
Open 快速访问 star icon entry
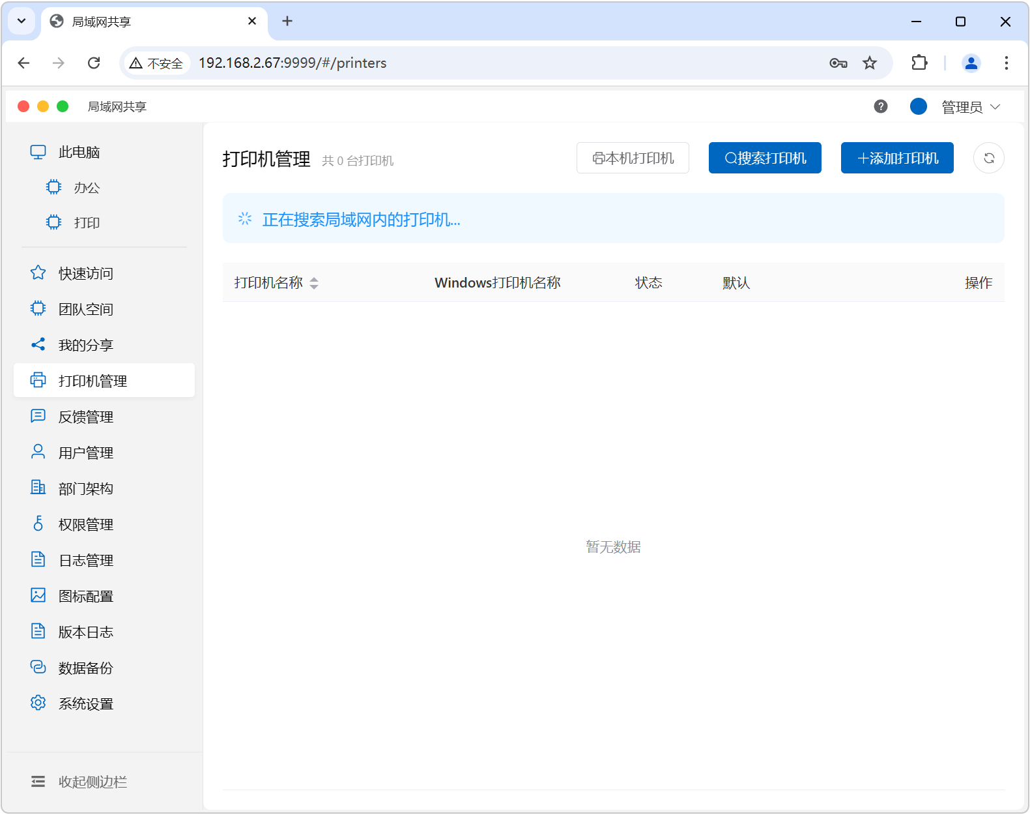38,273
